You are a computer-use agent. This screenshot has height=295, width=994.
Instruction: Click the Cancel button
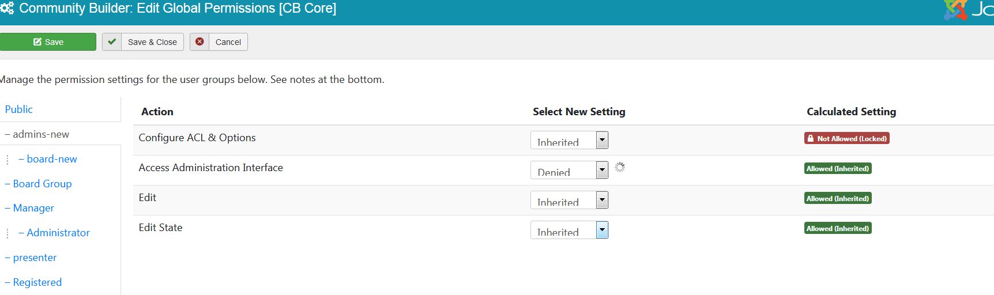219,42
